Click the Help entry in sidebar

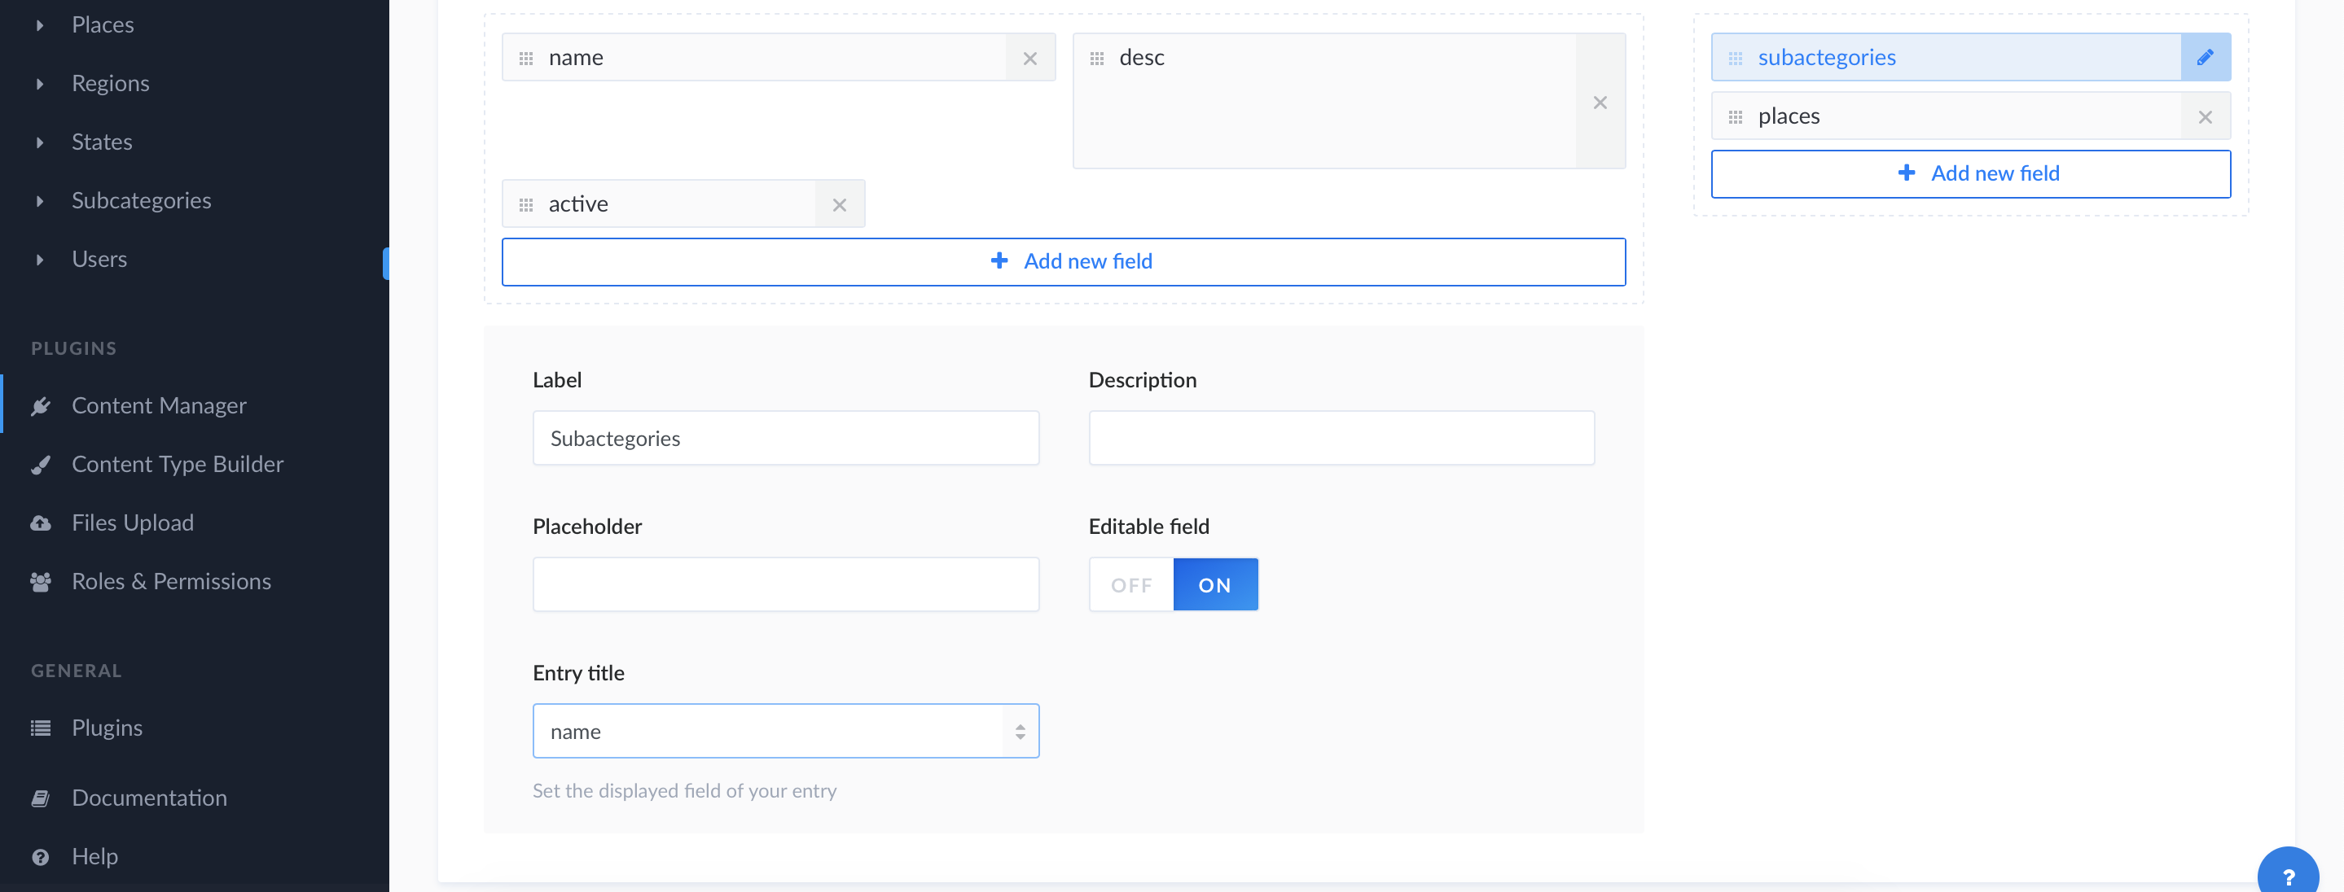pyautogui.click(x=94, y=855)
